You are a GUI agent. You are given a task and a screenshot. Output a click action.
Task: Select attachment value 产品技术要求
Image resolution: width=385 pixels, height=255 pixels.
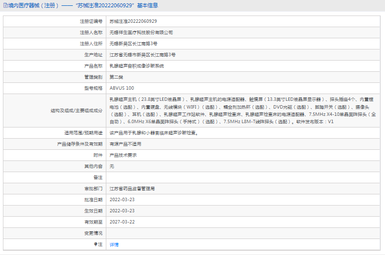click(123, 155)
